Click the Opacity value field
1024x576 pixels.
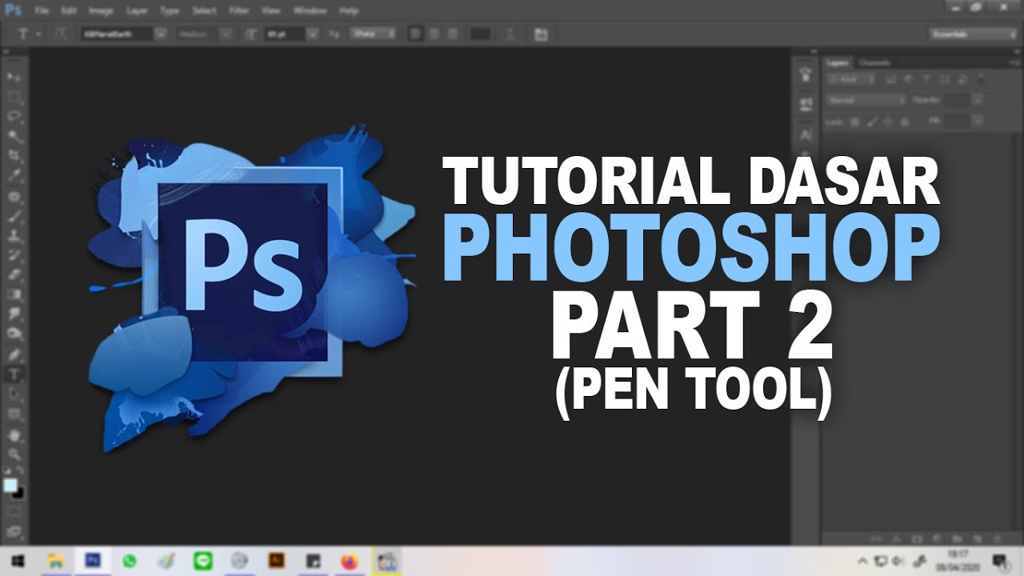coord(958,101)
